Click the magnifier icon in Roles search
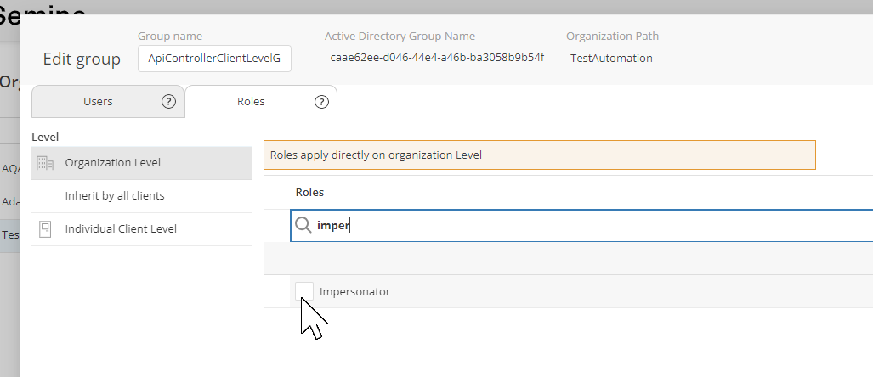This screenshot has height=377, width=873. (303, 225)
